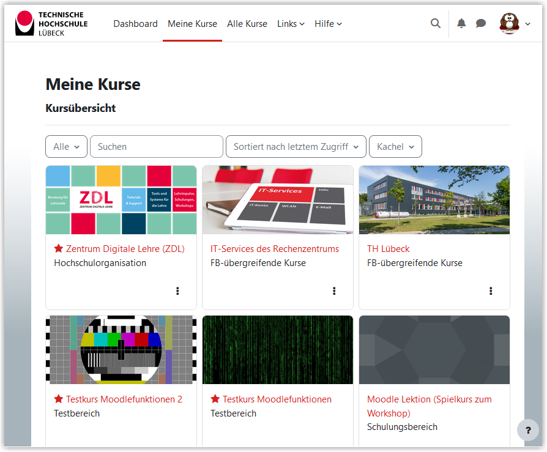Open three-dot menu on ZDL card
The image size is (547, 452).
pos(177,291)
